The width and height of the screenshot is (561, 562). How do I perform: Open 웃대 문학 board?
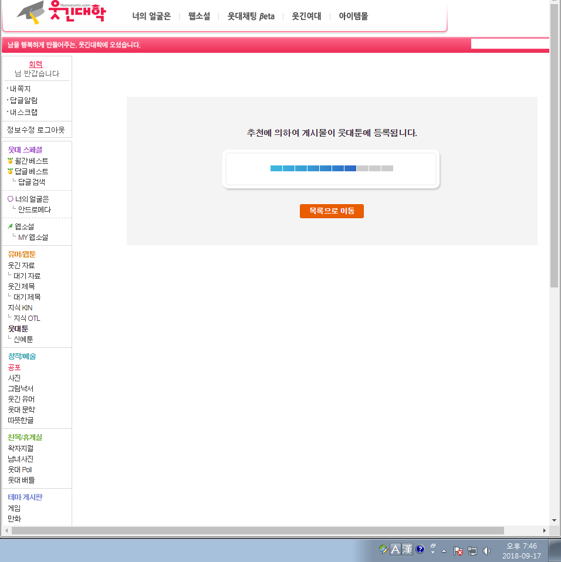pyautogui.click(x=22, y=409)
